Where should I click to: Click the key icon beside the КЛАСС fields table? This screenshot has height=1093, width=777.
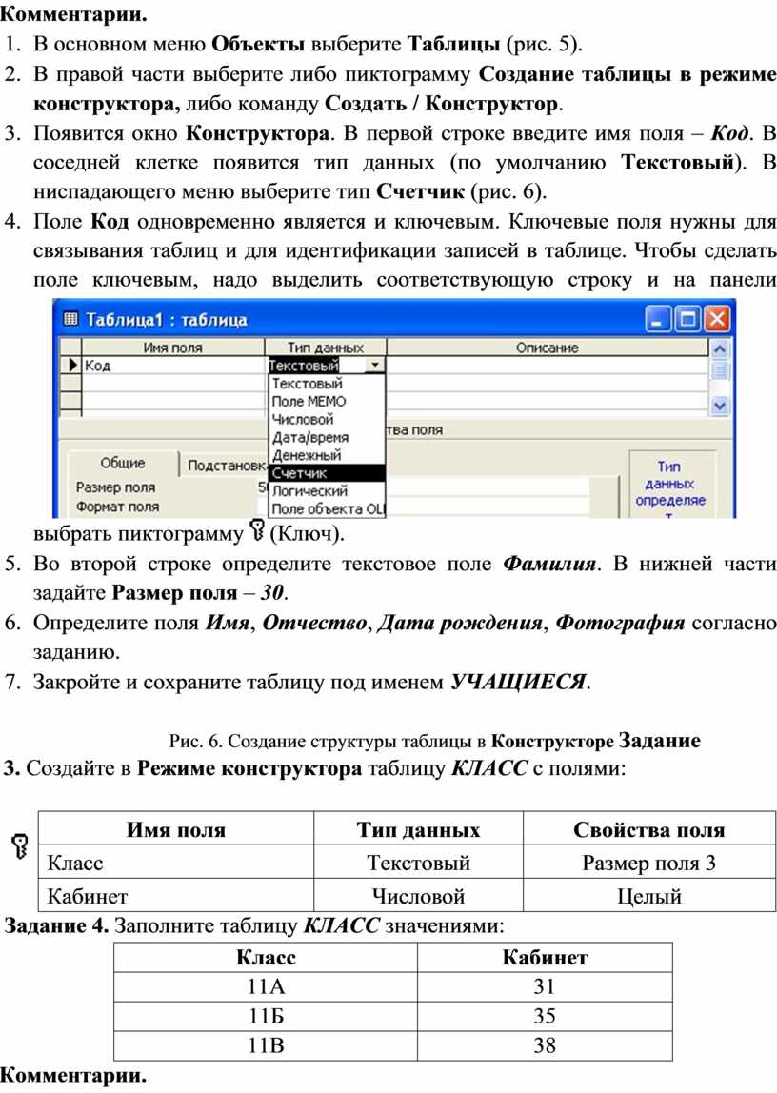point(19,847)
